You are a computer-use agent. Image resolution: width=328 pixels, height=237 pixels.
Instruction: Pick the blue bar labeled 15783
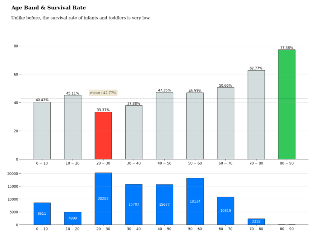click(x=134, y=205)
